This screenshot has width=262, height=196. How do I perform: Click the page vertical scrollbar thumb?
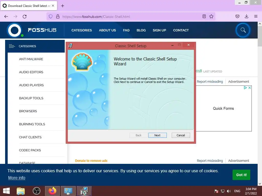point(260,36)
